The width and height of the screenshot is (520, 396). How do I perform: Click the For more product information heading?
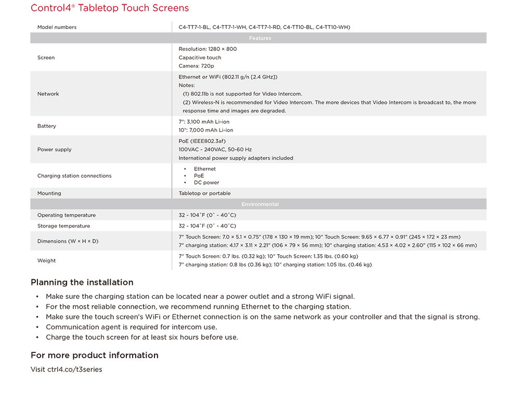[95, 355]
